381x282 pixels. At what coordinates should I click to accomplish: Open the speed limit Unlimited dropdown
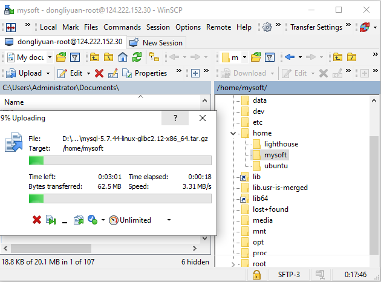point(169,220)
